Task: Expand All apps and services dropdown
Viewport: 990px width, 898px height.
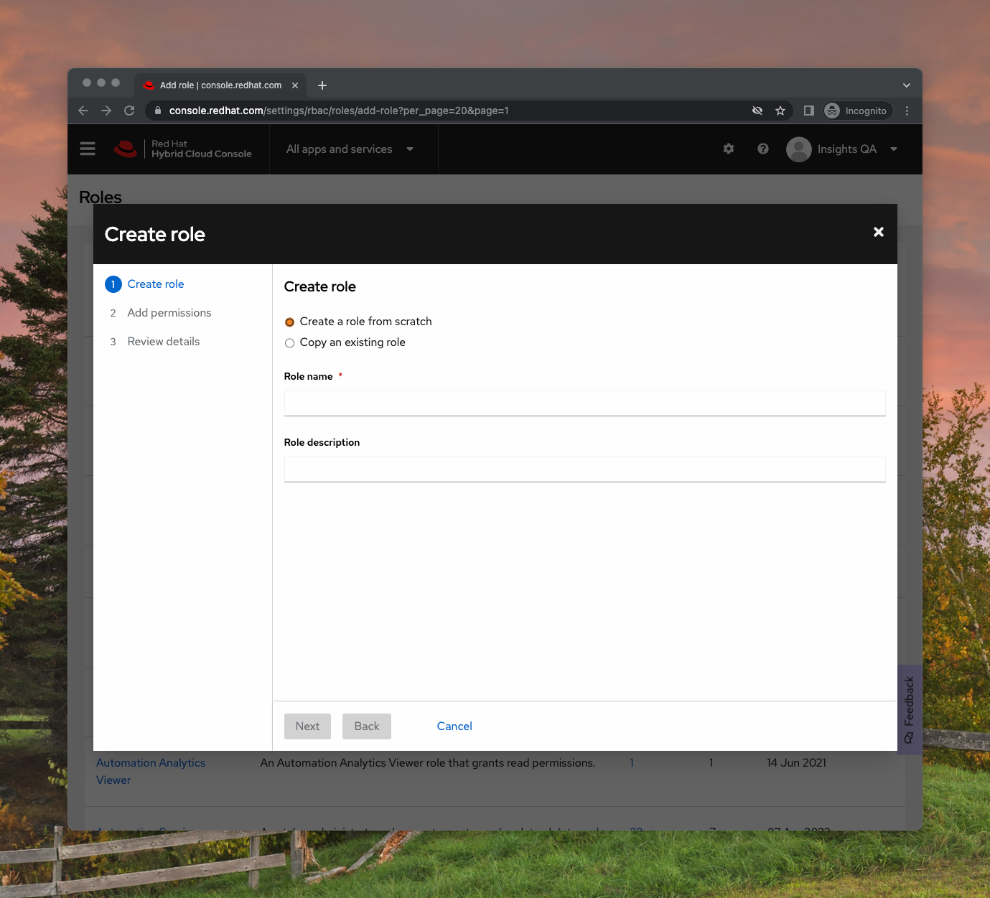Action: (x=350, y=149)
